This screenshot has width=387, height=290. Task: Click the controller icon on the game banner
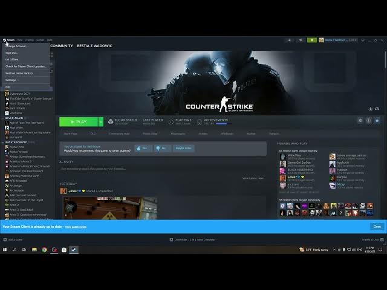coord(377,109)
